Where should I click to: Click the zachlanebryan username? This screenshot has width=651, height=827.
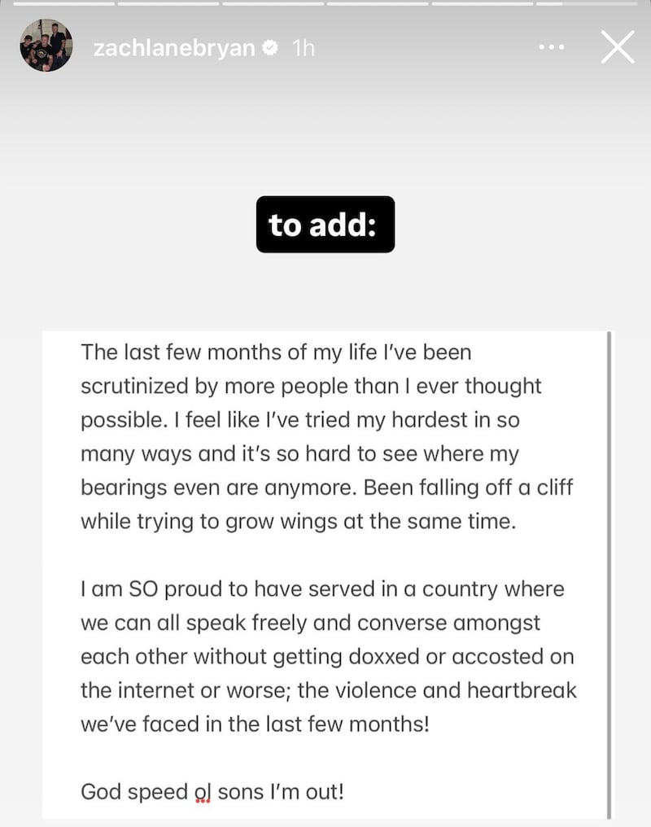point(174,48)
